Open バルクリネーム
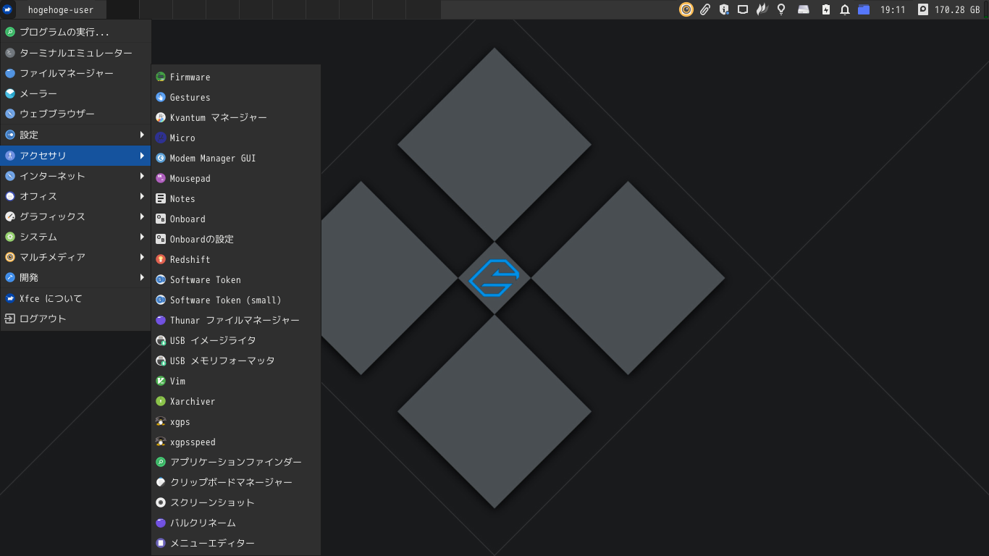This screenshot has height=556, width=989. [236, 523]
